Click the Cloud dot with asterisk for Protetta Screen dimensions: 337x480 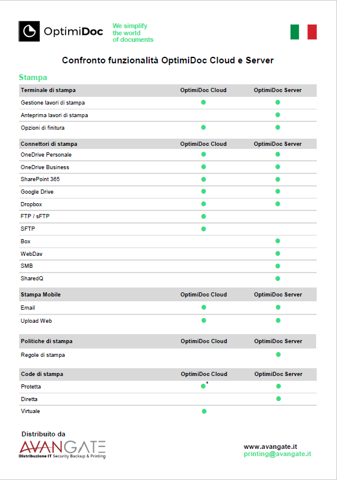203,386
